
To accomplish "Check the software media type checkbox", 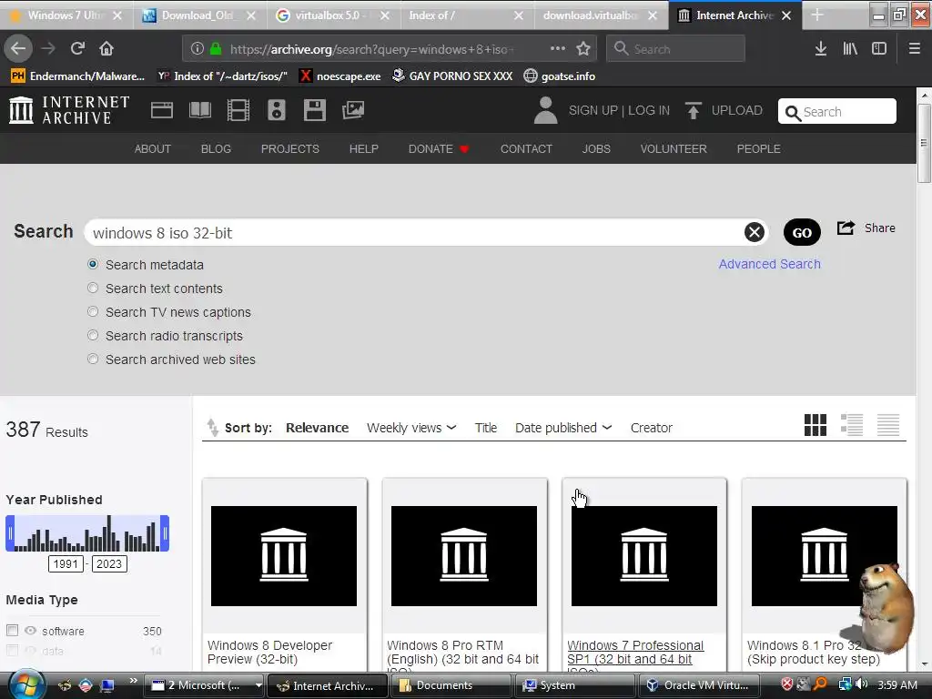I will coord(12,630).
